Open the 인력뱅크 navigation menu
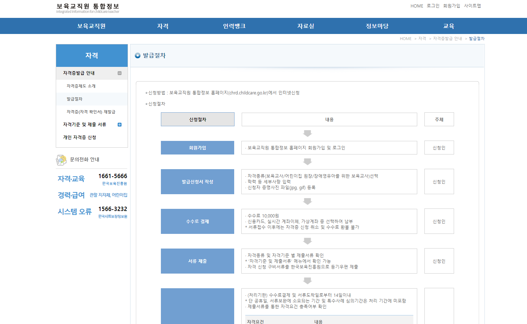 [x=234, y=26]
